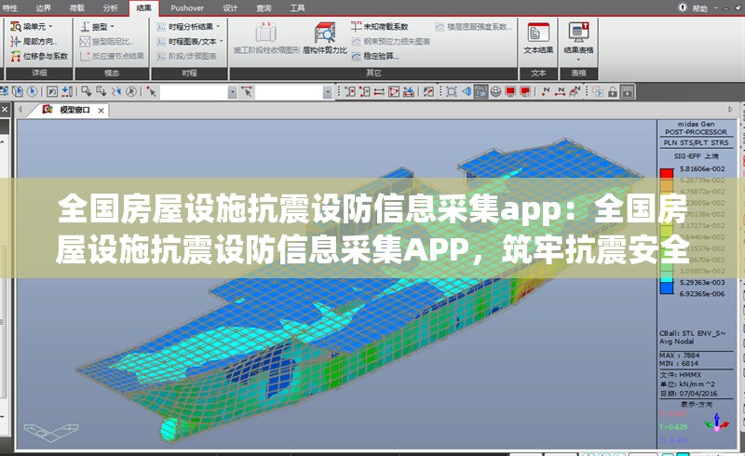
Task: Click the help lightbulb icon beside 帮助
Action: 681,7
